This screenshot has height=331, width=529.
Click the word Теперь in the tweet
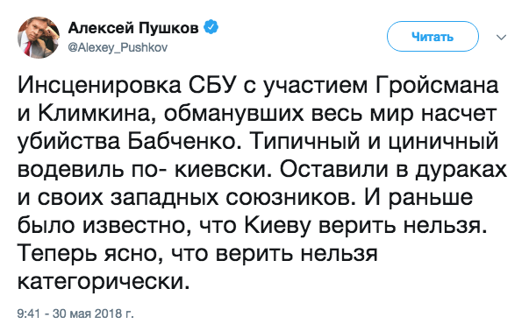pos(57,254)
